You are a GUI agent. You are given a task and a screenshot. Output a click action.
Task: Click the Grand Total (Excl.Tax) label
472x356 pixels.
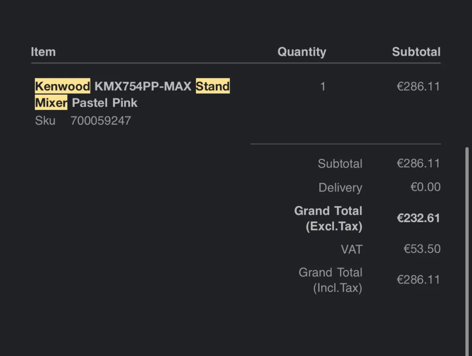click(328, 219)
